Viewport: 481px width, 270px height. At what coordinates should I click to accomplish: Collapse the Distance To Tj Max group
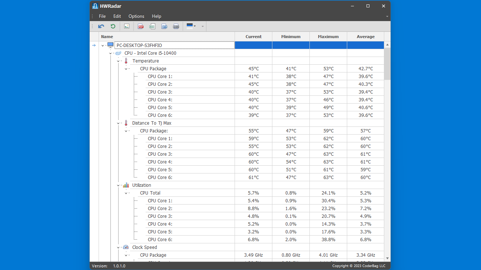pos(118,123)
